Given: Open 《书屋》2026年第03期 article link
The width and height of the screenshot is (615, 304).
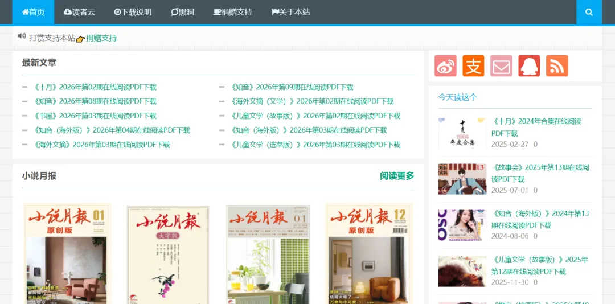Looking at the screenshot, I should click(x=95, y=116).
